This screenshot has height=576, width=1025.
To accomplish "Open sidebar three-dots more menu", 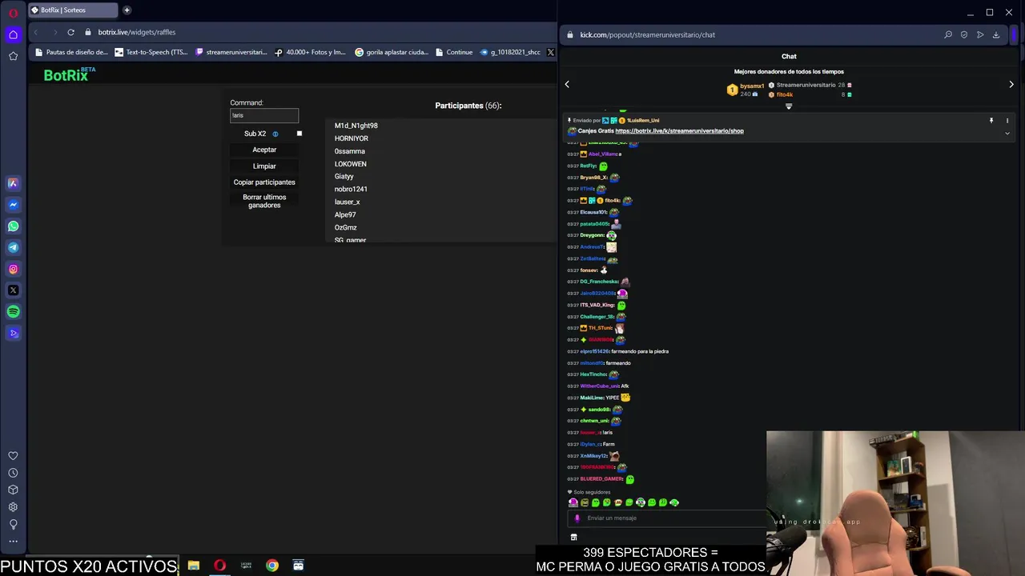I will (x=13, y=542).
